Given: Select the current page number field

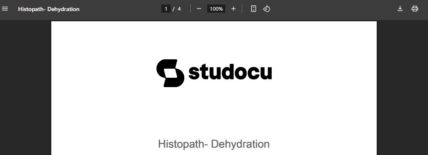Looking at the screenshot, I should 166,9.
